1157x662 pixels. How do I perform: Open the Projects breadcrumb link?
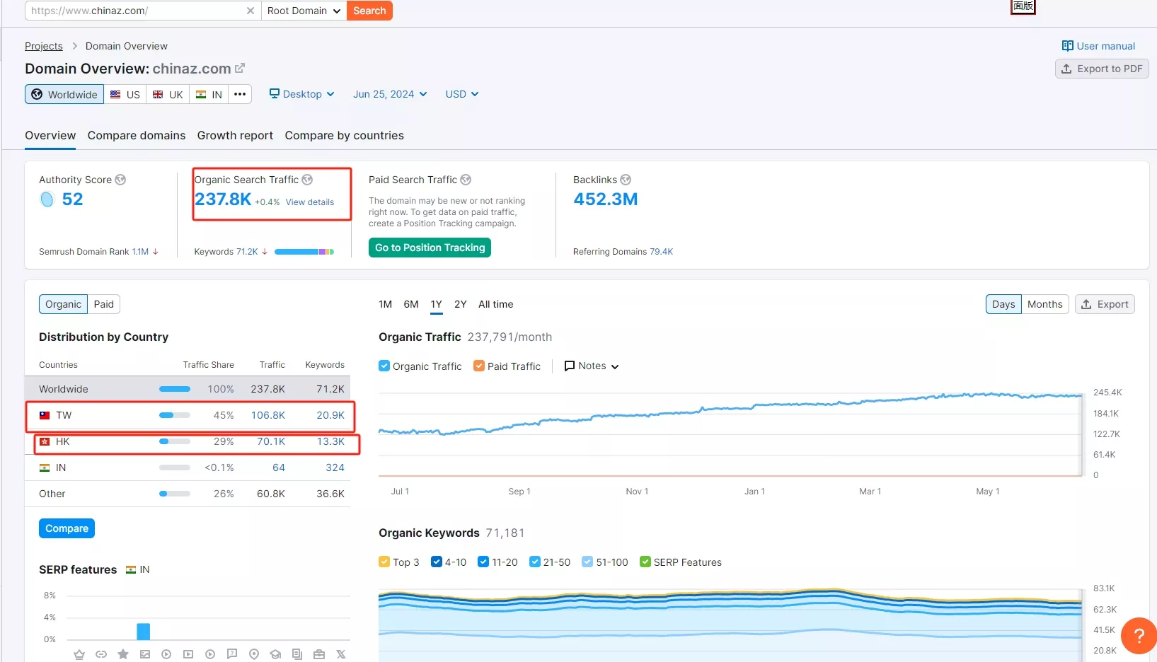pyautogui.click(x=44, y=46)
